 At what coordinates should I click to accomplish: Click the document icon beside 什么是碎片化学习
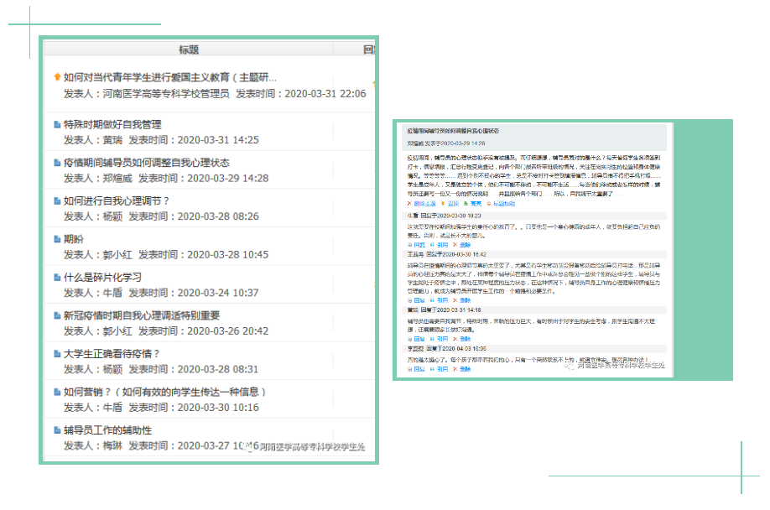point(57,278)
